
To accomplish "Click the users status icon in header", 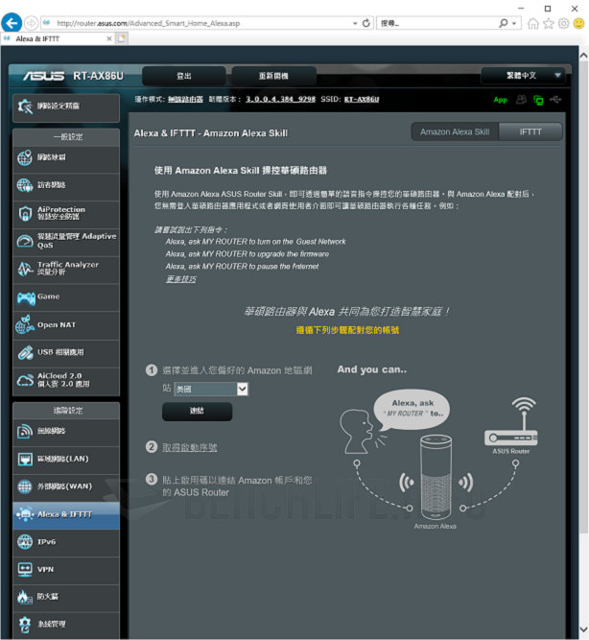I will pos(521,99).
